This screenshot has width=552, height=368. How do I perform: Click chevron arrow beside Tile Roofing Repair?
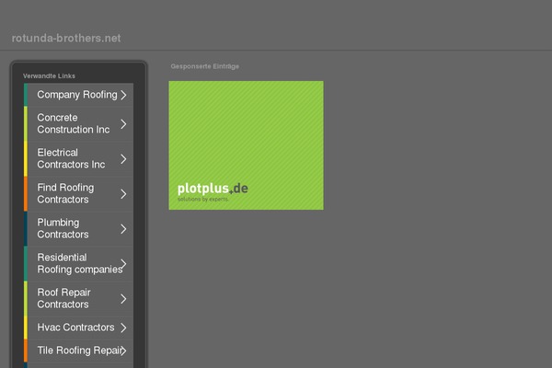point(123,351)
